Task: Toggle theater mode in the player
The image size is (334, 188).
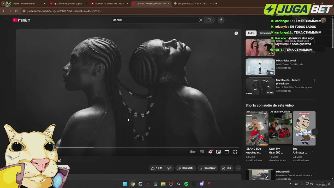Action: (x=227, y=152)
